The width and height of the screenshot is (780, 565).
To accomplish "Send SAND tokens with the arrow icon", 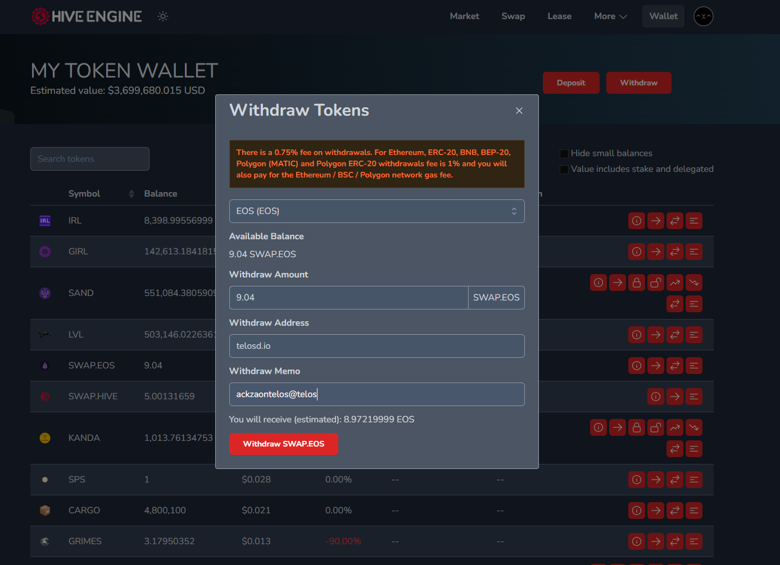I will 618,282.
